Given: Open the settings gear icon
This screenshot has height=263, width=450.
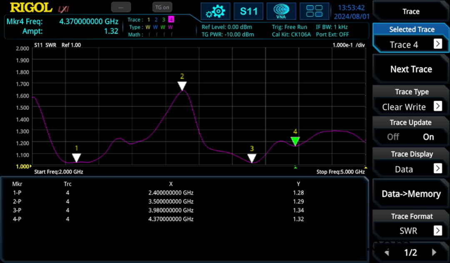Looking at the screenshot, I should [x=215, y=11].
